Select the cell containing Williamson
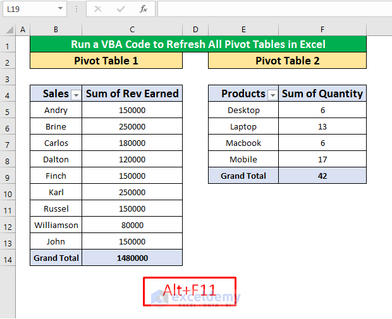 [56, 225]
